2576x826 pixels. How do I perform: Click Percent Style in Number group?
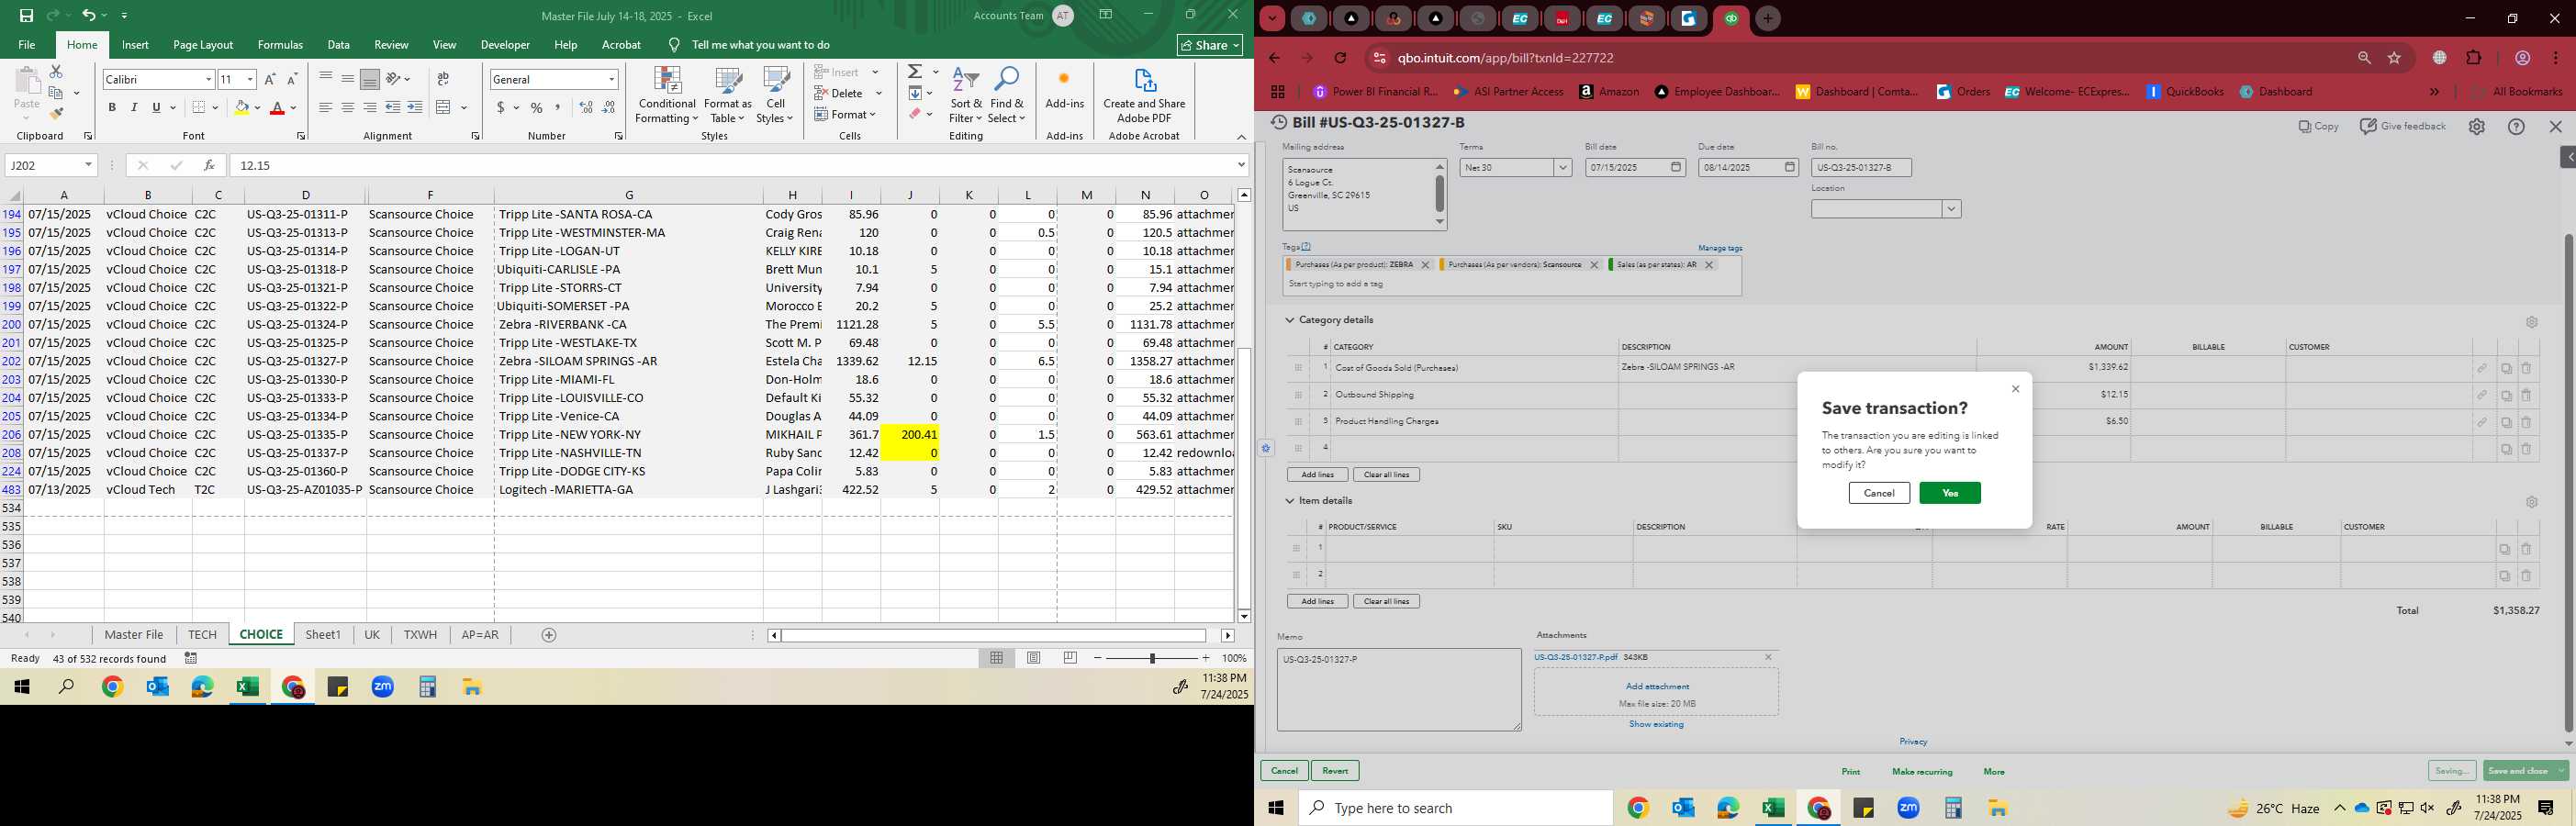(536, 108)
